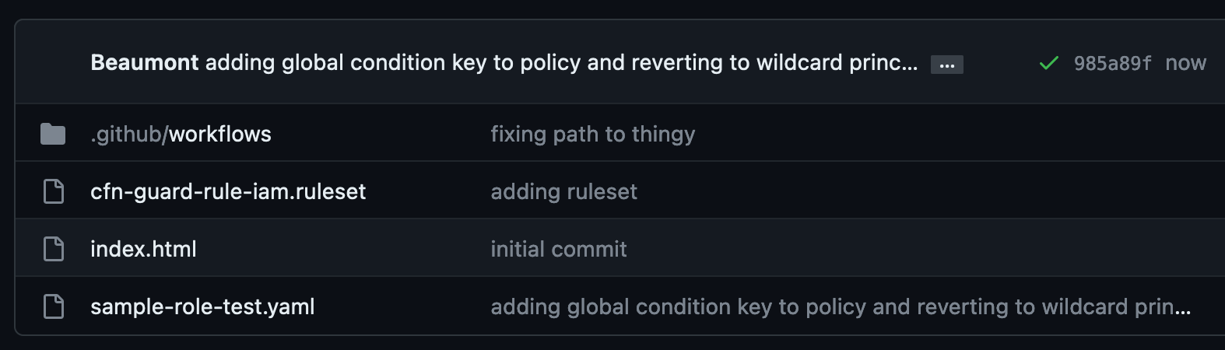This screenshot has width=1225, height=350.
Task: Open the sample-role-test.yaml file
Action: (x=202, y=306)
